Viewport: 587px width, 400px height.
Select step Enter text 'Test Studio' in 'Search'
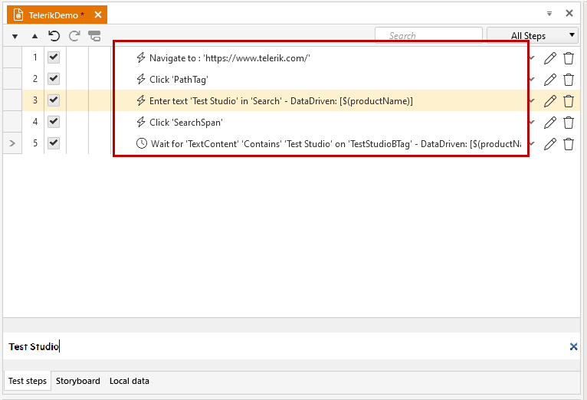(x=280, y=100)
